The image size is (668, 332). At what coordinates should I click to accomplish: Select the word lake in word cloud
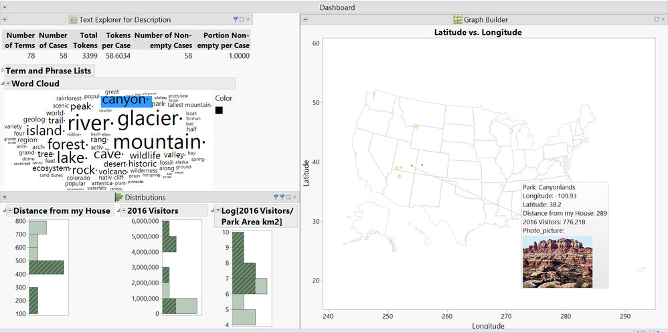71,158
